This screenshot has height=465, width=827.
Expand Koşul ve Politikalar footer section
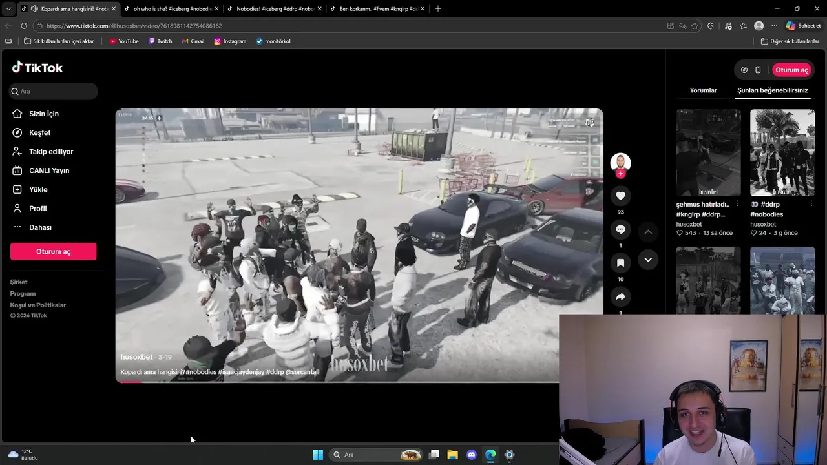coord(38,305)
